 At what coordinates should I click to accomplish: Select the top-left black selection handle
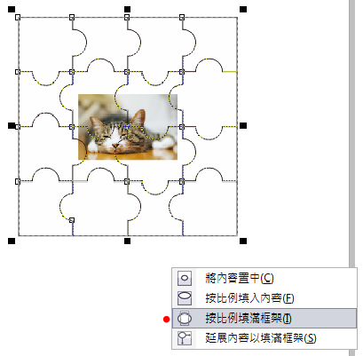pos(12,10)
